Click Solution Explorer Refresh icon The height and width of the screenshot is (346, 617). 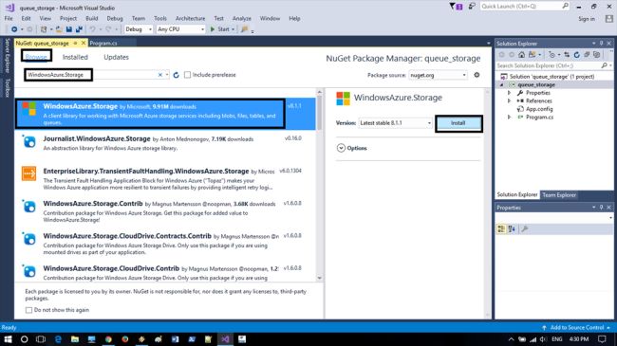pos(576,55)
